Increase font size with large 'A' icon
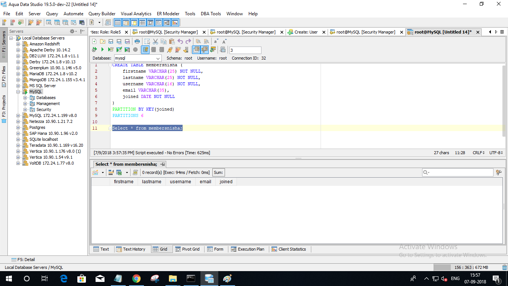Screen dimensions: 508x286 225,41
